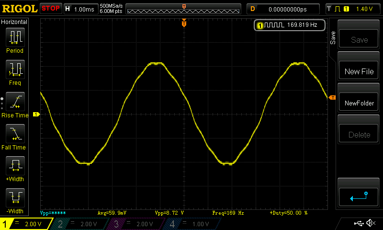The image size is (383, 230).
Task: Select the Freq measurement icon
Action: click(15, 70)
